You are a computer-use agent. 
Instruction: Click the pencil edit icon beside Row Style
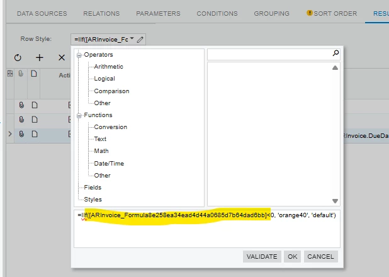point(140,40)
